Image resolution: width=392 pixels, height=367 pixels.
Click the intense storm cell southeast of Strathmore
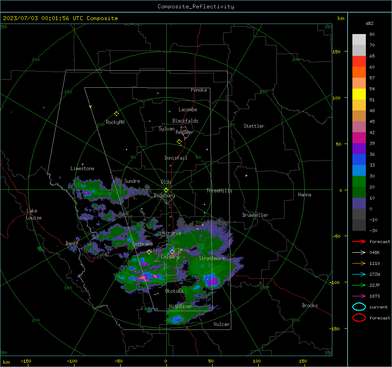click(212, 281)
